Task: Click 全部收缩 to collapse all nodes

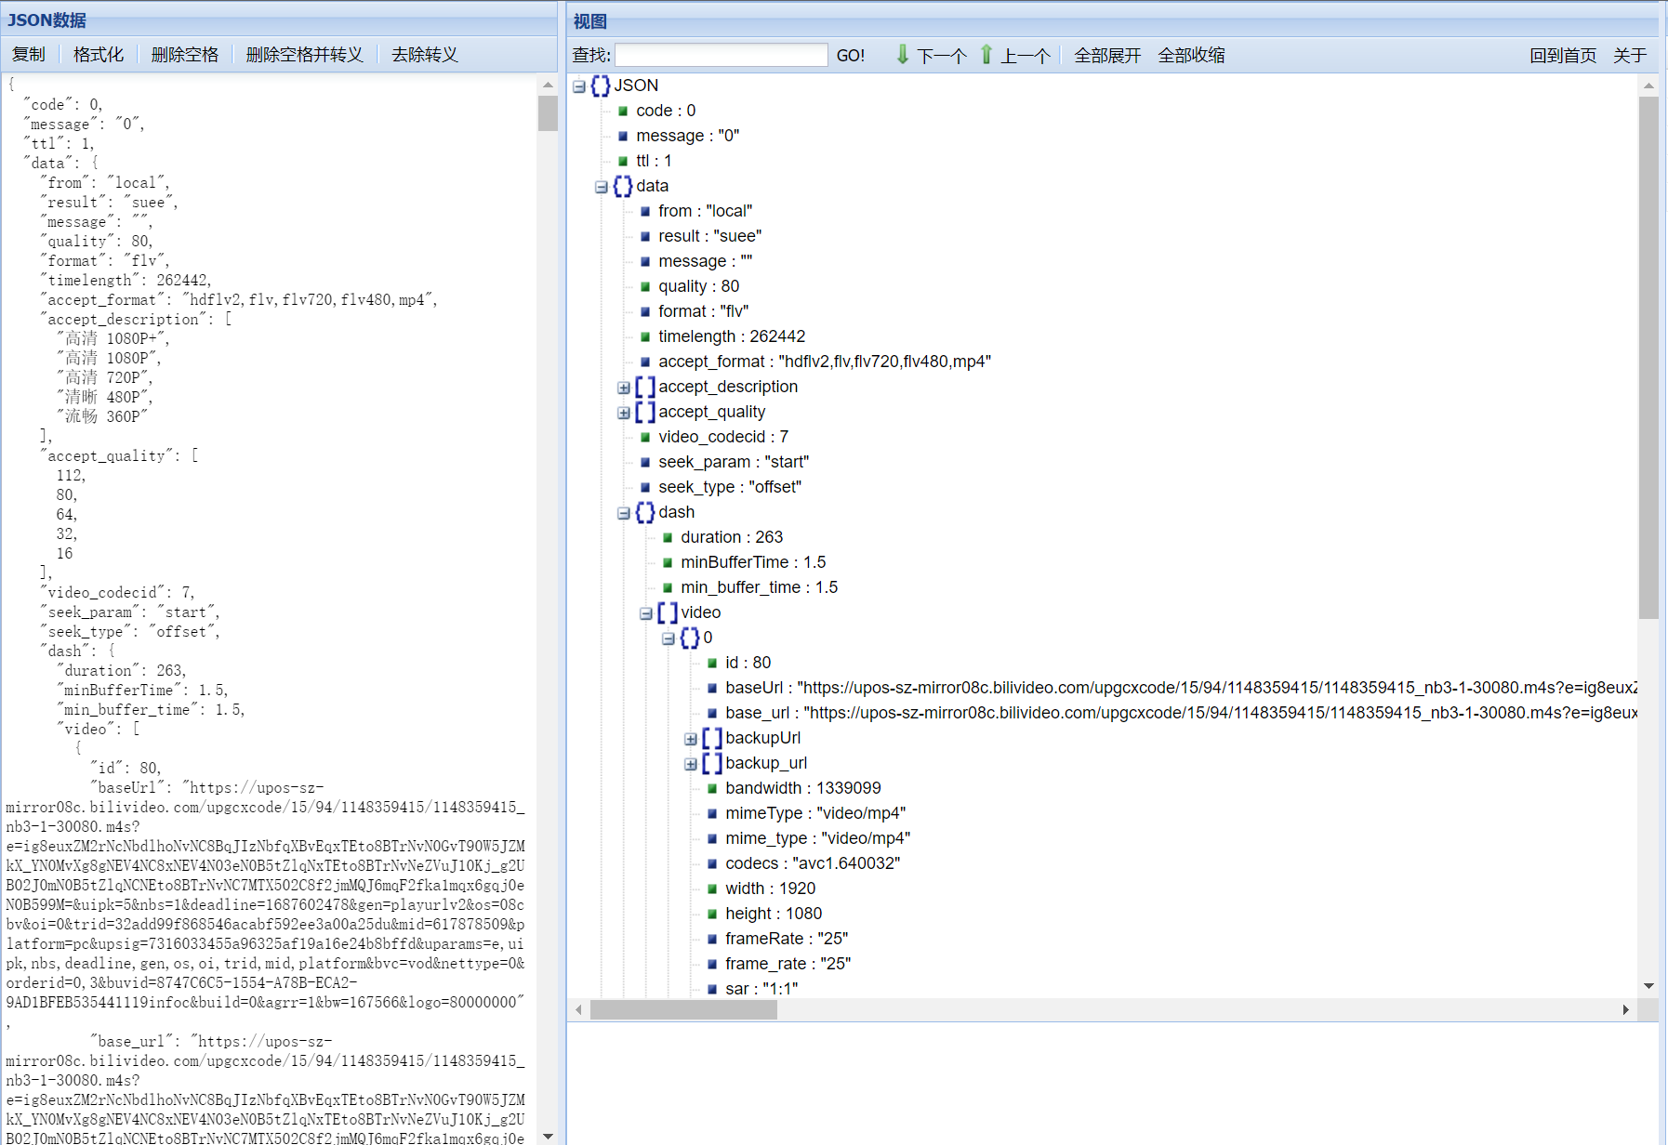Action: [1191, 56]
